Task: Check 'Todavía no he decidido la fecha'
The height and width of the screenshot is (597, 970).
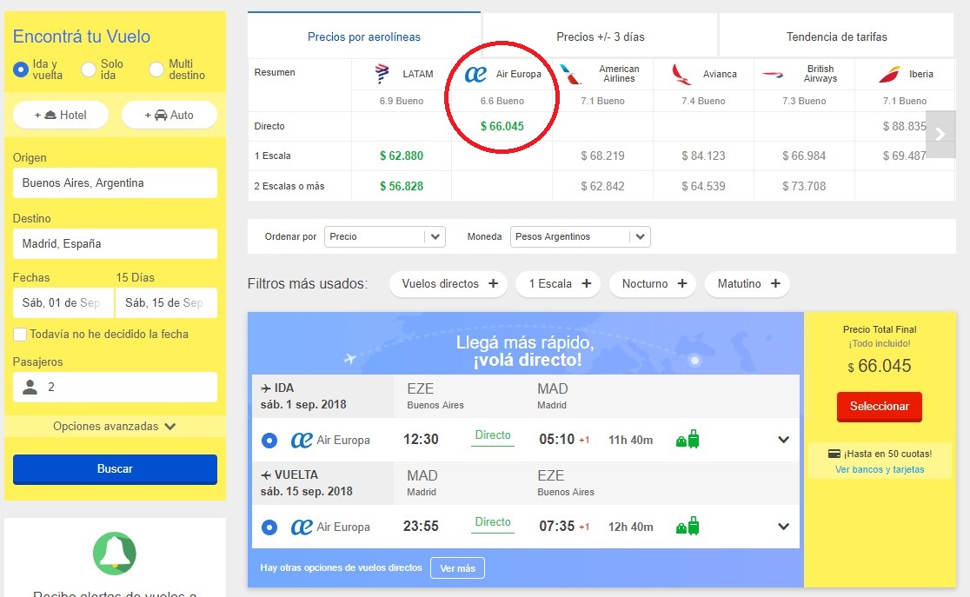Action: coord(20,335)
